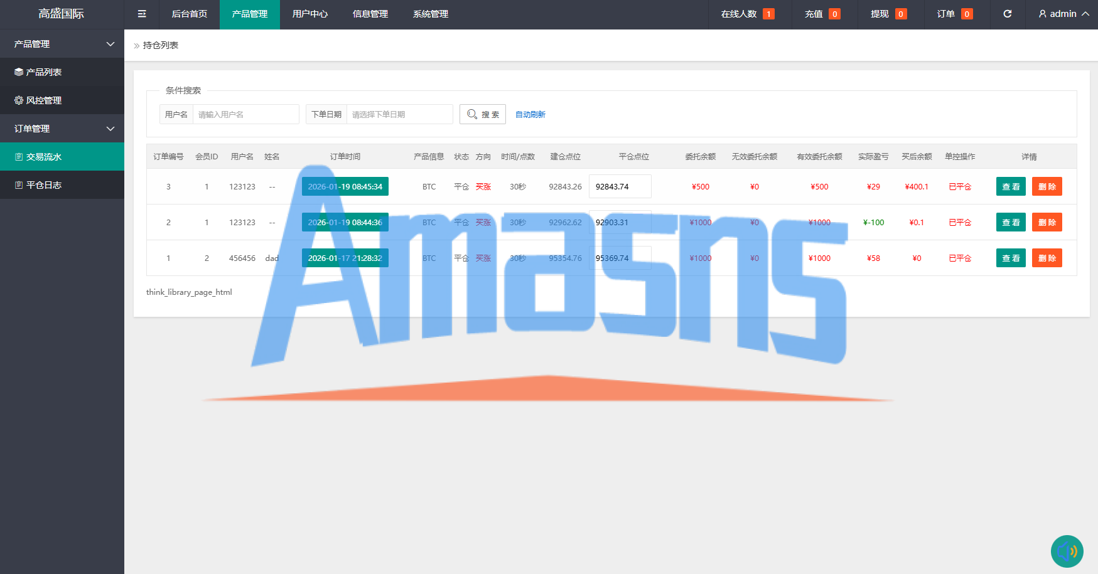Click 查看 for order 2
1098x574 pixels.
[x=1011, y=222]
